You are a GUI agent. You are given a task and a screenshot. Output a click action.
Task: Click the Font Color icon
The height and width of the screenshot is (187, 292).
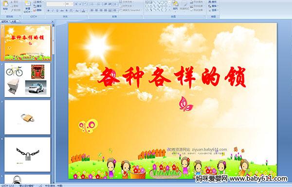(x=83, y=11)
